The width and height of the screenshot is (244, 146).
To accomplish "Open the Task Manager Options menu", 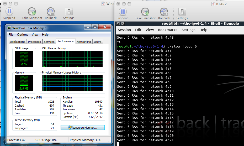I will point(23,35).
